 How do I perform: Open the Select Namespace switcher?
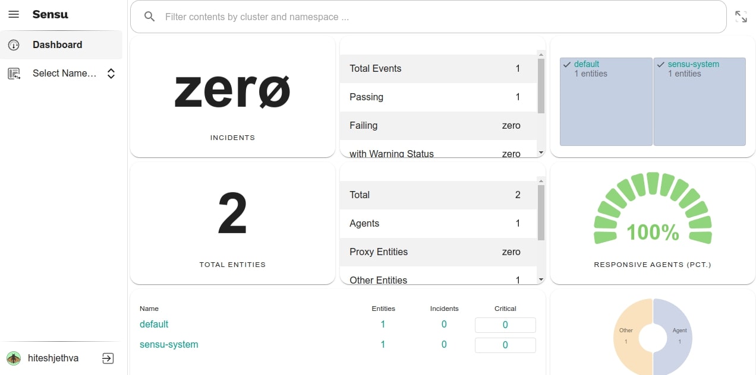(x=61, y=74)
